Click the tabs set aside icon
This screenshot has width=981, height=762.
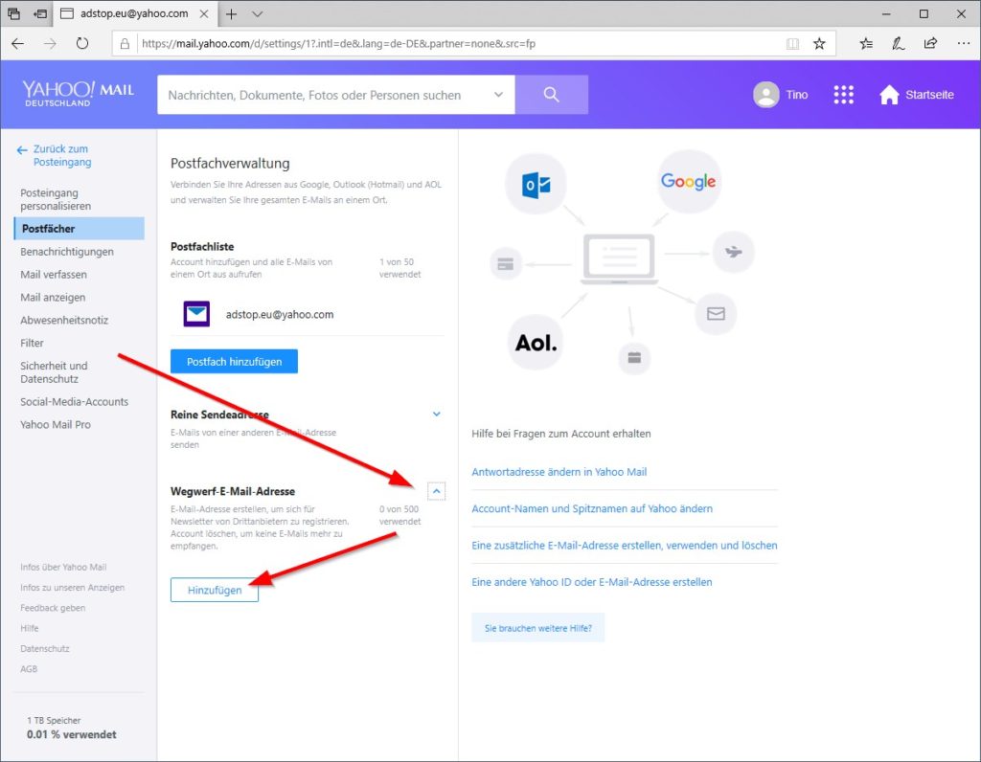[x=13, y=13]
